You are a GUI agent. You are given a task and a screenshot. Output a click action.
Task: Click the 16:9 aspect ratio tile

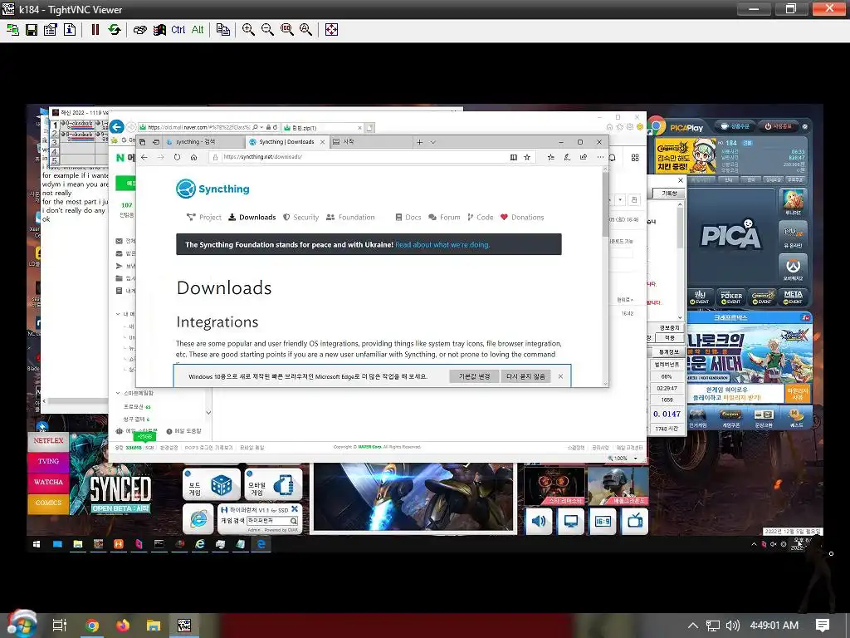[603, 521]
